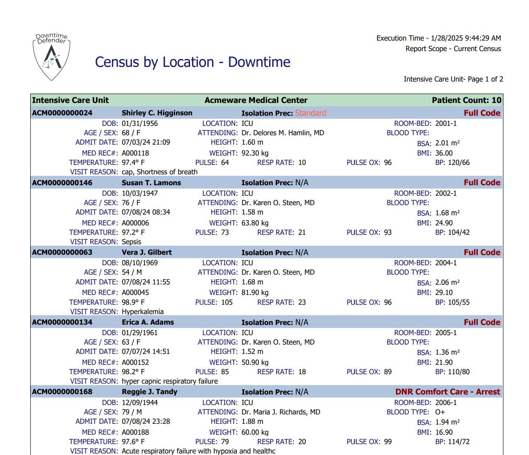Click the DNR Comfort Care - Arrest status
Screen dimensions: 529x455
(x=448, y=392)
